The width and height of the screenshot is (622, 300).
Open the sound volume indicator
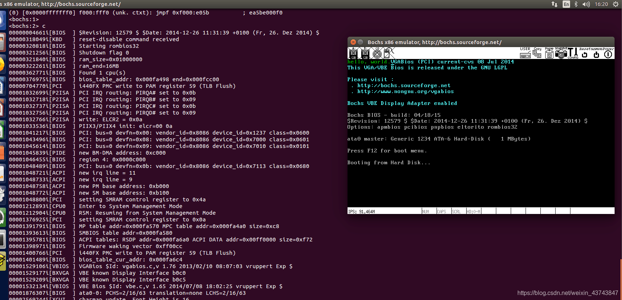click(586, 4)
